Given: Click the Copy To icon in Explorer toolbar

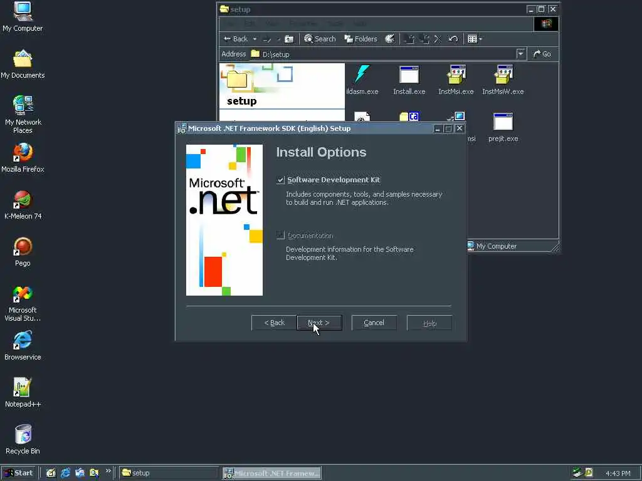Looking at the screenshot, I should coord(424,39).
